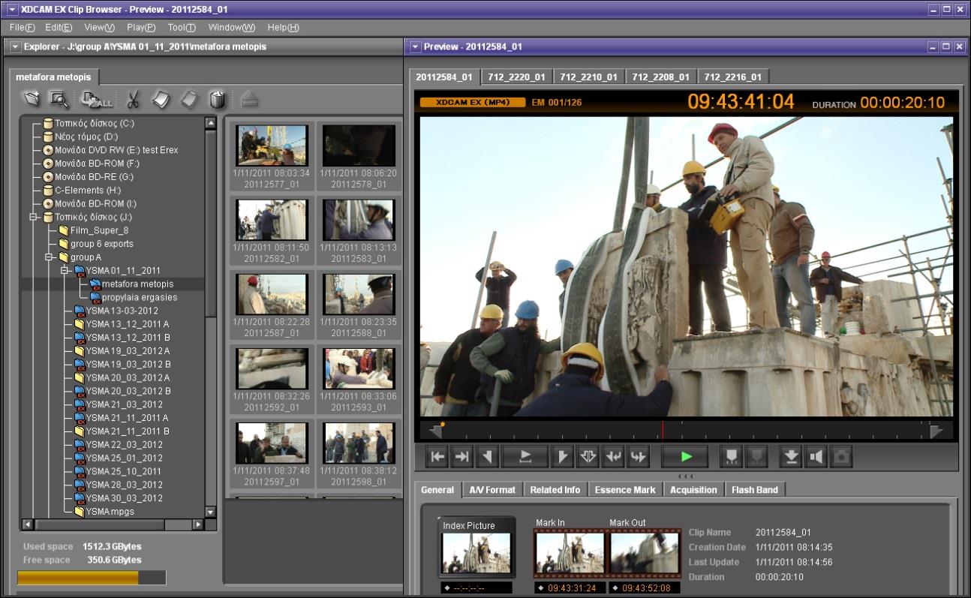This screenshot has width=971, height=598.
Task: Select the 712_2220_01 preview tab
Action: pos(516,77)
